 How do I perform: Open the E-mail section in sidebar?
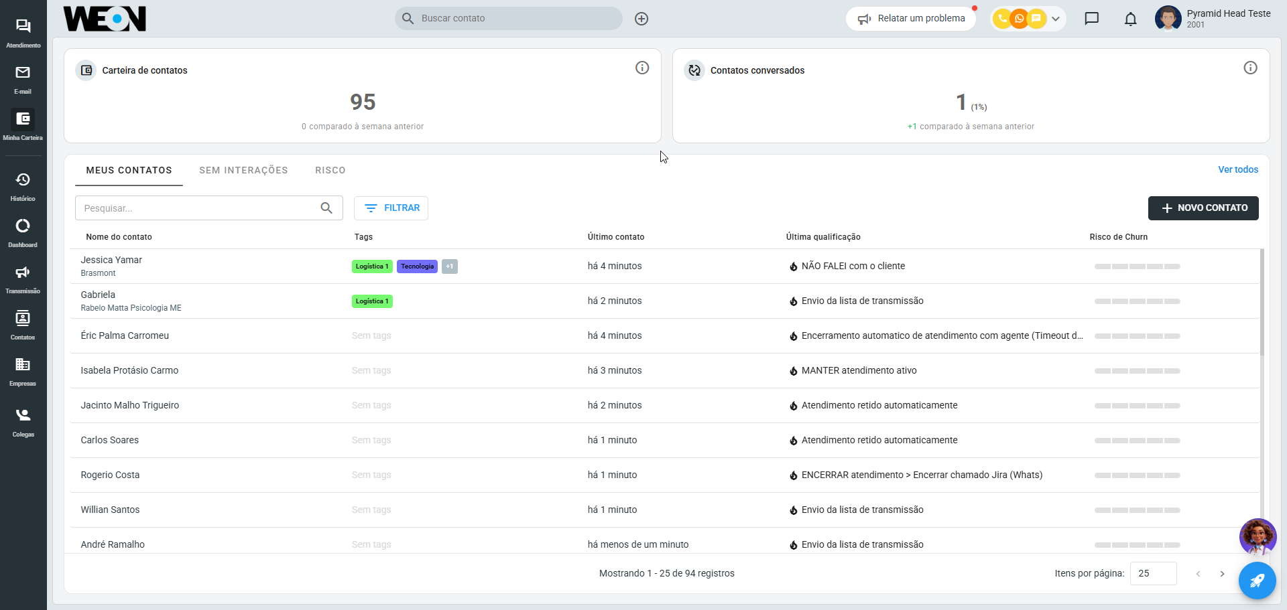click(23, 79)
